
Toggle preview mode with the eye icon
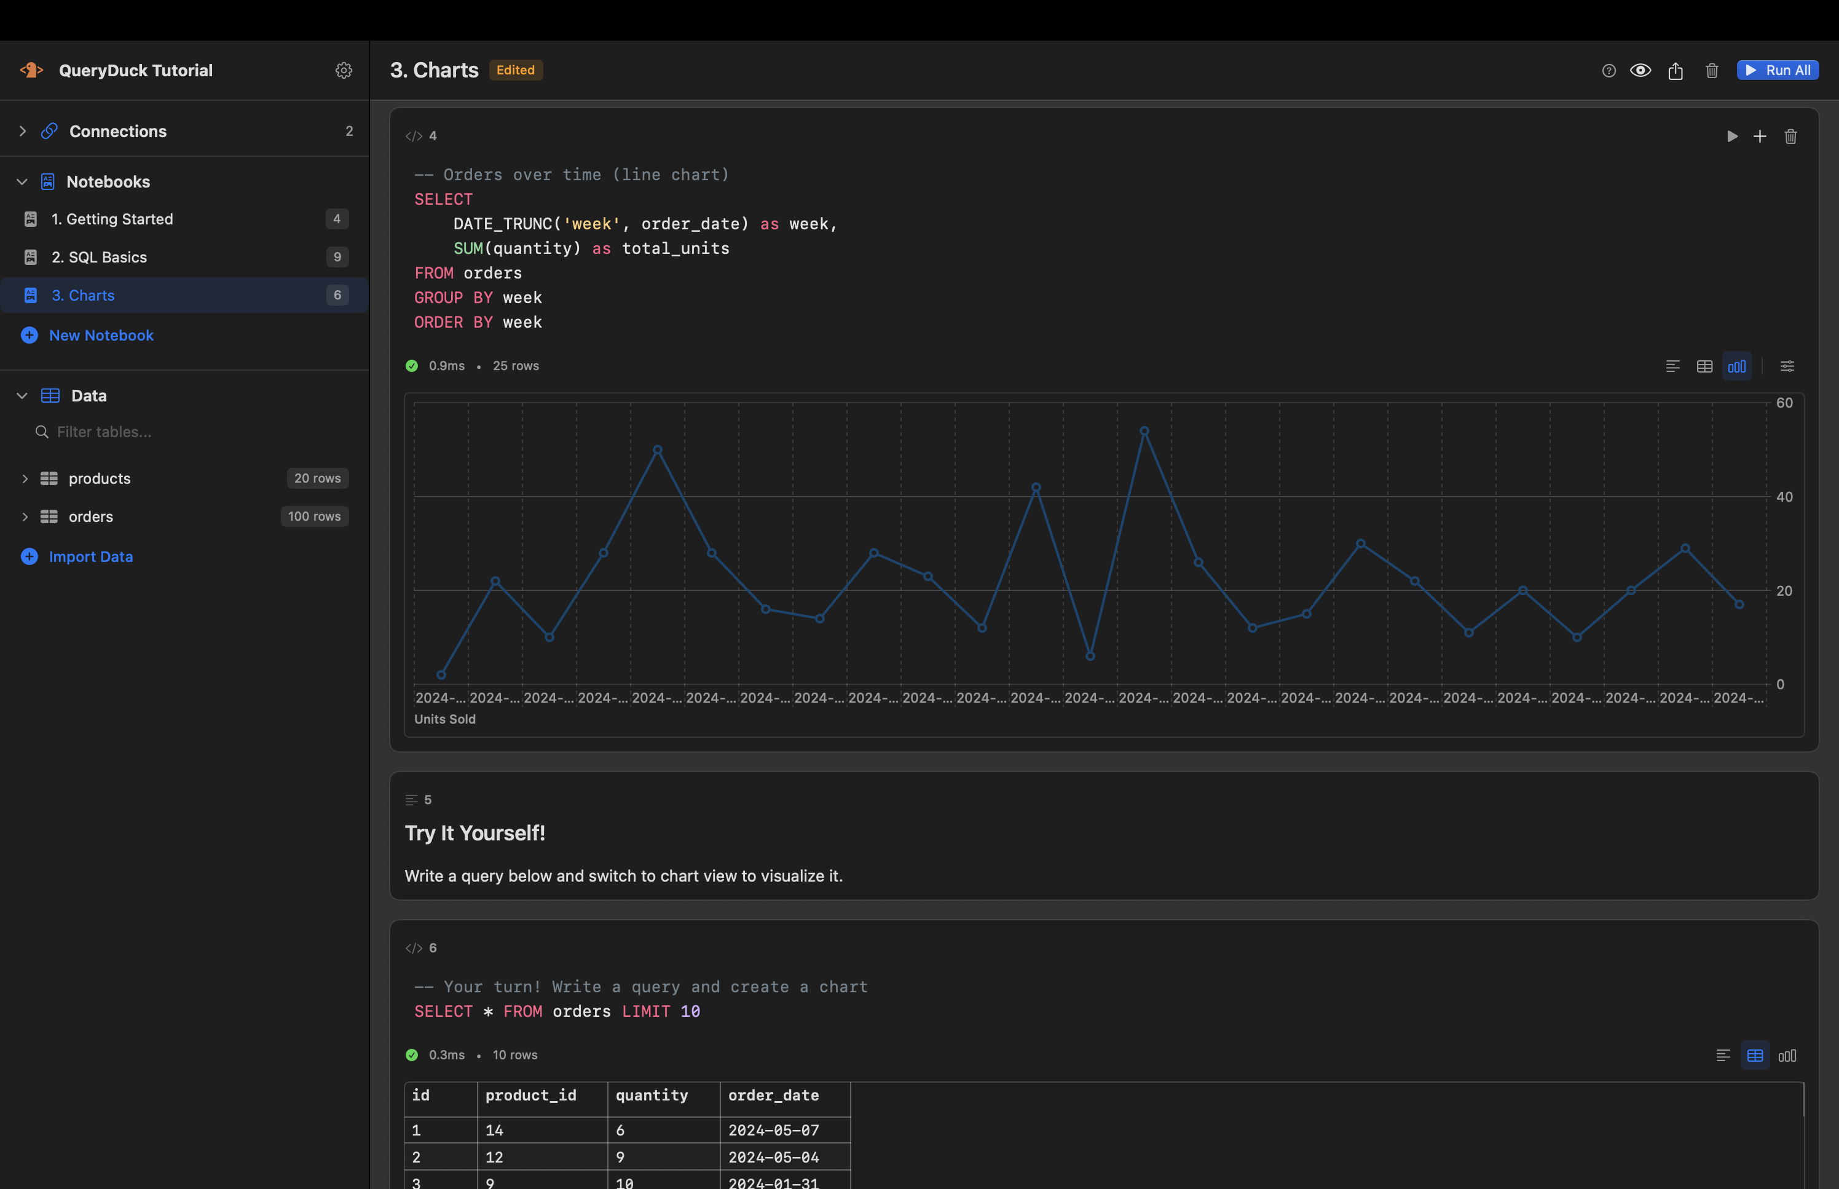[x=1642, y=70]
